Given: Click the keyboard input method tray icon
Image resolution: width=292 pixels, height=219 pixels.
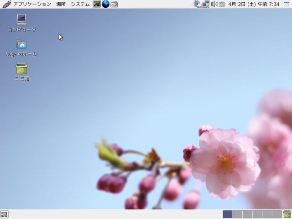Looking at the screenshot, I should pyautogui.click(x=222, y=4).
